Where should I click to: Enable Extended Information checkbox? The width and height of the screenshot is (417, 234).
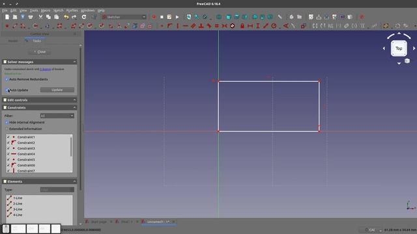click(x=7, y=129)
